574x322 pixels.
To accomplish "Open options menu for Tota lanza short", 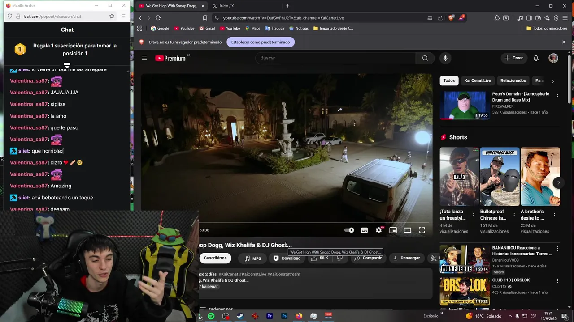I will tap(474, 214).
